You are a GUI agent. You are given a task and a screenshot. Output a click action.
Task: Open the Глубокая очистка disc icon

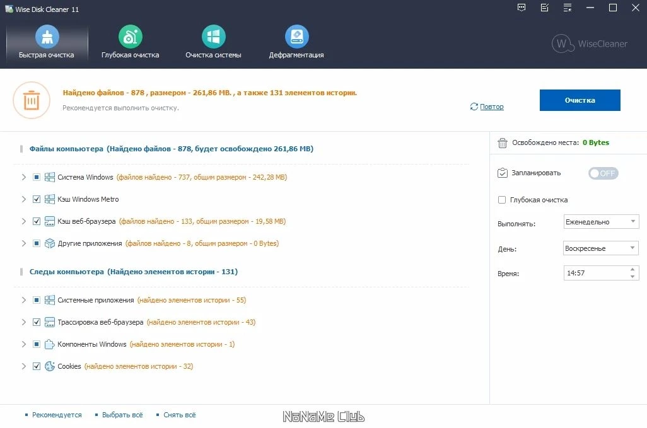point(131,37)
